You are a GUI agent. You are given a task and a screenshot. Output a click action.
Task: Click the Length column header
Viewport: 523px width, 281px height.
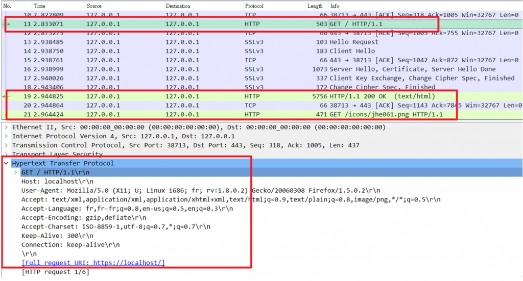315,6
